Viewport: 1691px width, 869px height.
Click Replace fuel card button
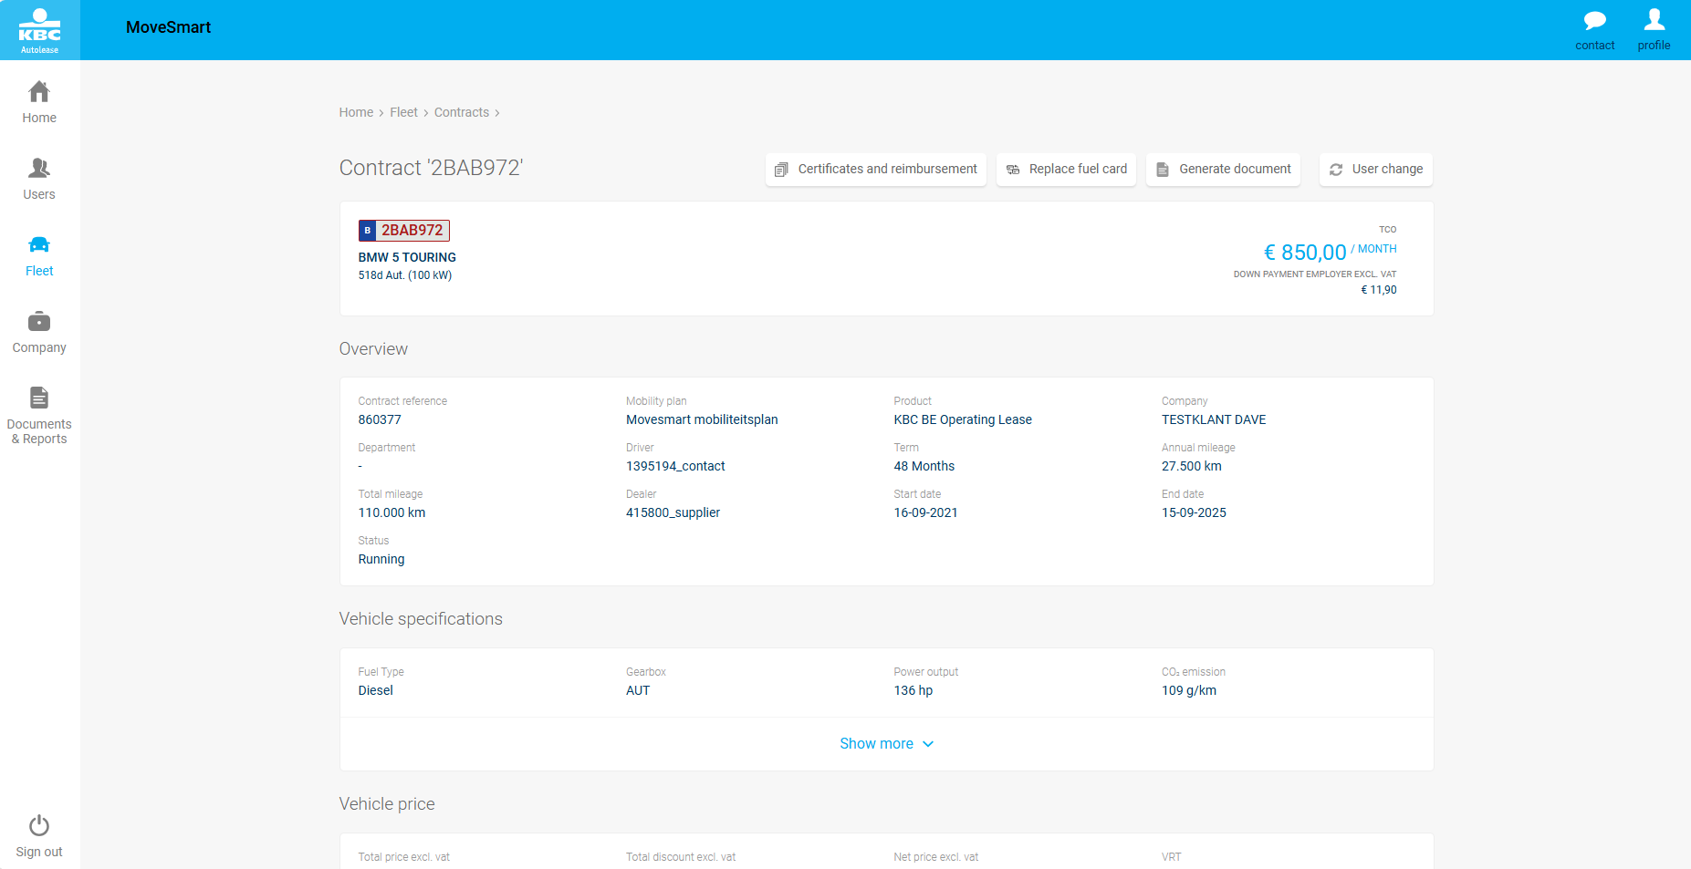[1066, 170]
